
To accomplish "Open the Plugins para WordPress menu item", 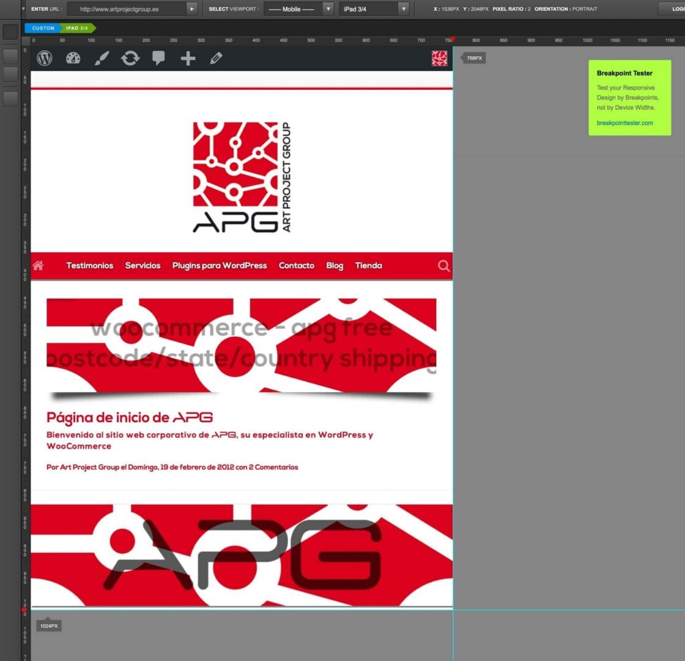I will pos(220,266).
